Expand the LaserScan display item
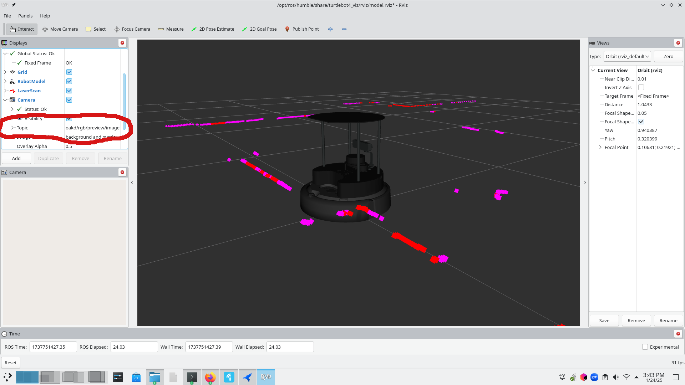 click(x=5, y=91)
